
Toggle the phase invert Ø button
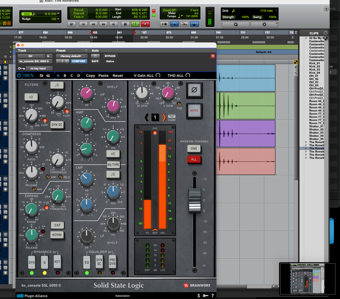pyautogui.click(x=194, y=90)
